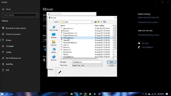This screenshot has height=96, width=171.
Task: Go to Desktop in the places bar
Action: tap(54, 35)
